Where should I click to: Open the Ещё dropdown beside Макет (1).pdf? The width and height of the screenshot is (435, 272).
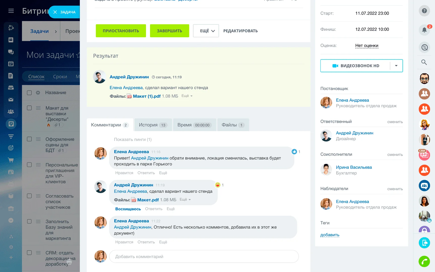pos(187,96)
